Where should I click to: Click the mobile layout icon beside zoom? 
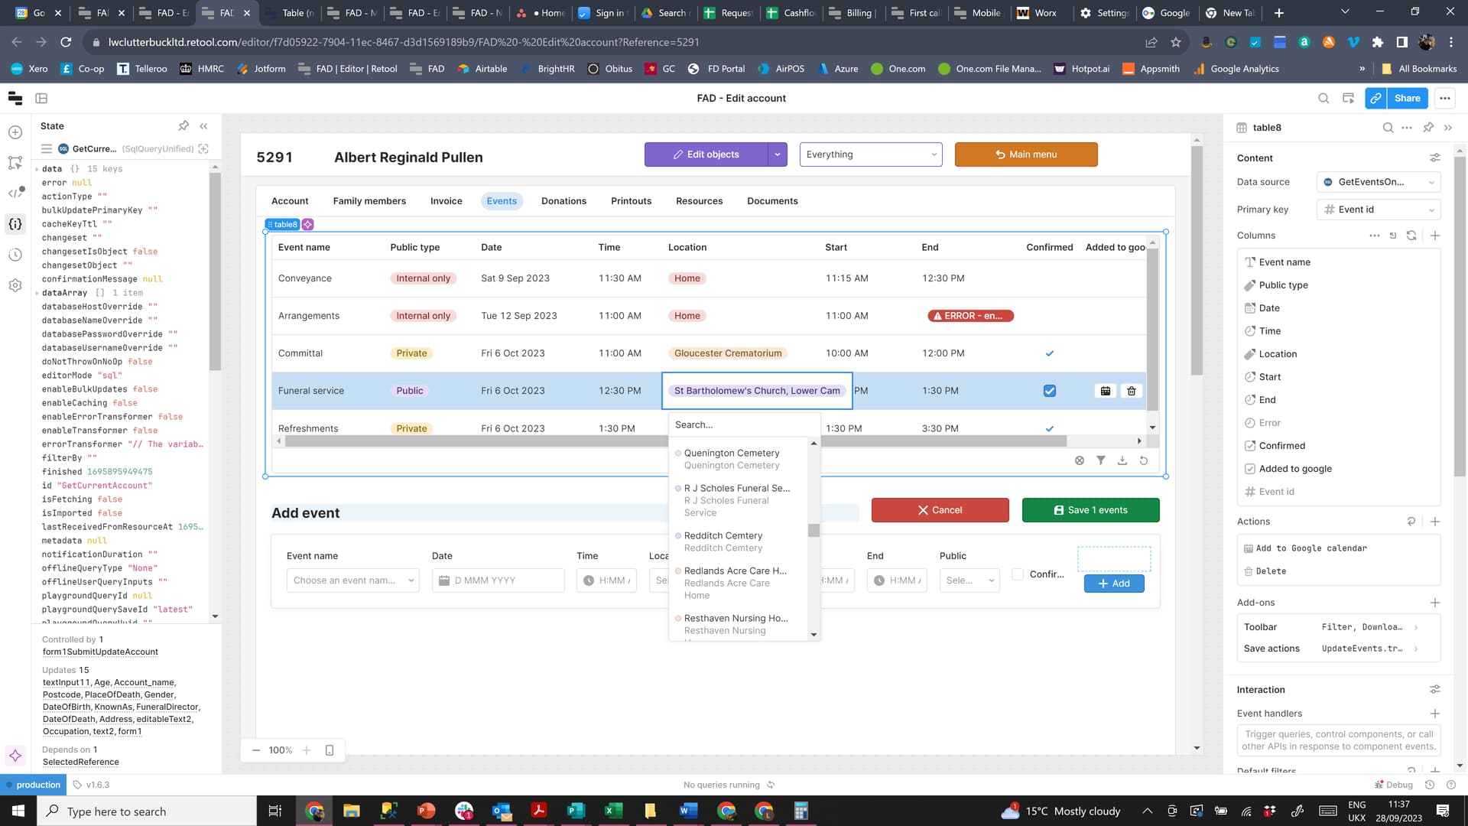[330, 750]
